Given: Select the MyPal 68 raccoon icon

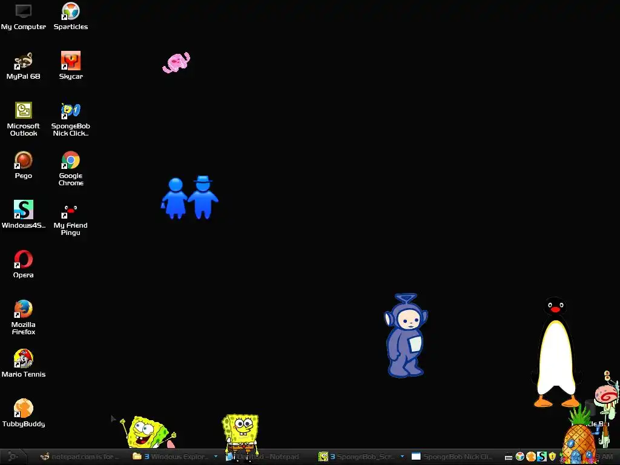Looking at the screenshot, I should point(24,66).
